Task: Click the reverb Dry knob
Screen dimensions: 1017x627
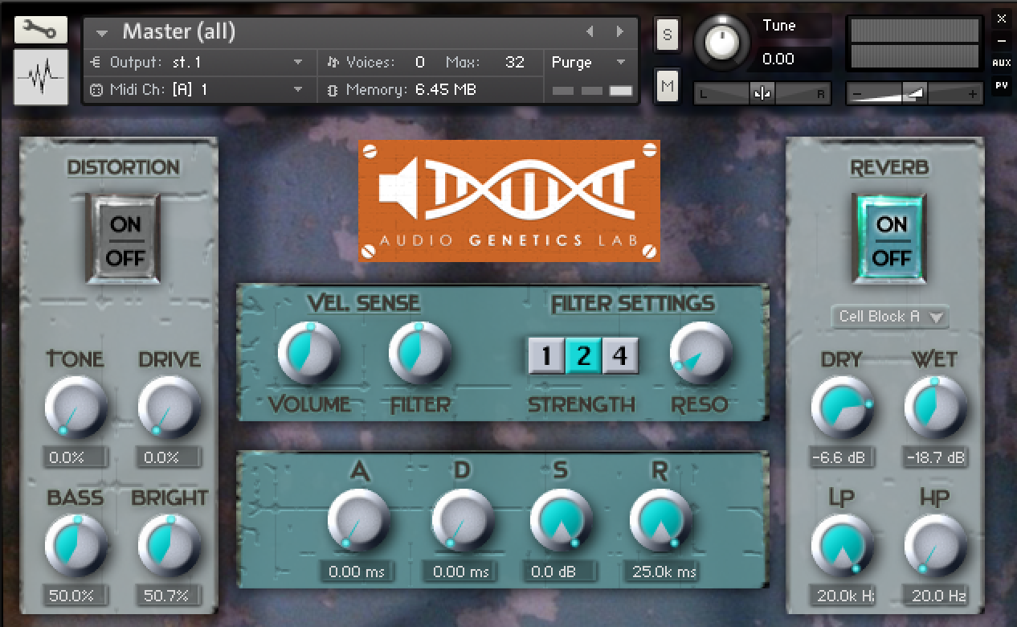Action: tap(842, 408)
